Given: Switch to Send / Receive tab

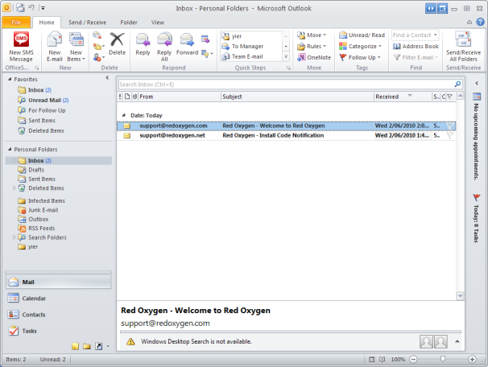Looking at the screenshot, I should [x=87, y=23].
